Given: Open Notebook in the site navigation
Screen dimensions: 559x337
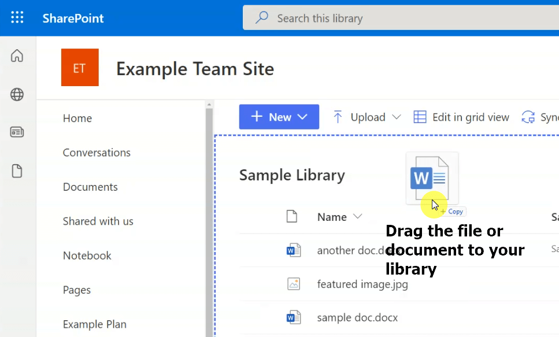Looking at the screenshot, I should (x=87, y=255).
